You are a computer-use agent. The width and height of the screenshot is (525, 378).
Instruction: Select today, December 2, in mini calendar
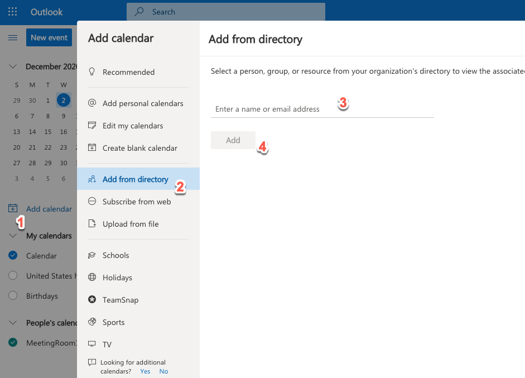coord(63,100)
